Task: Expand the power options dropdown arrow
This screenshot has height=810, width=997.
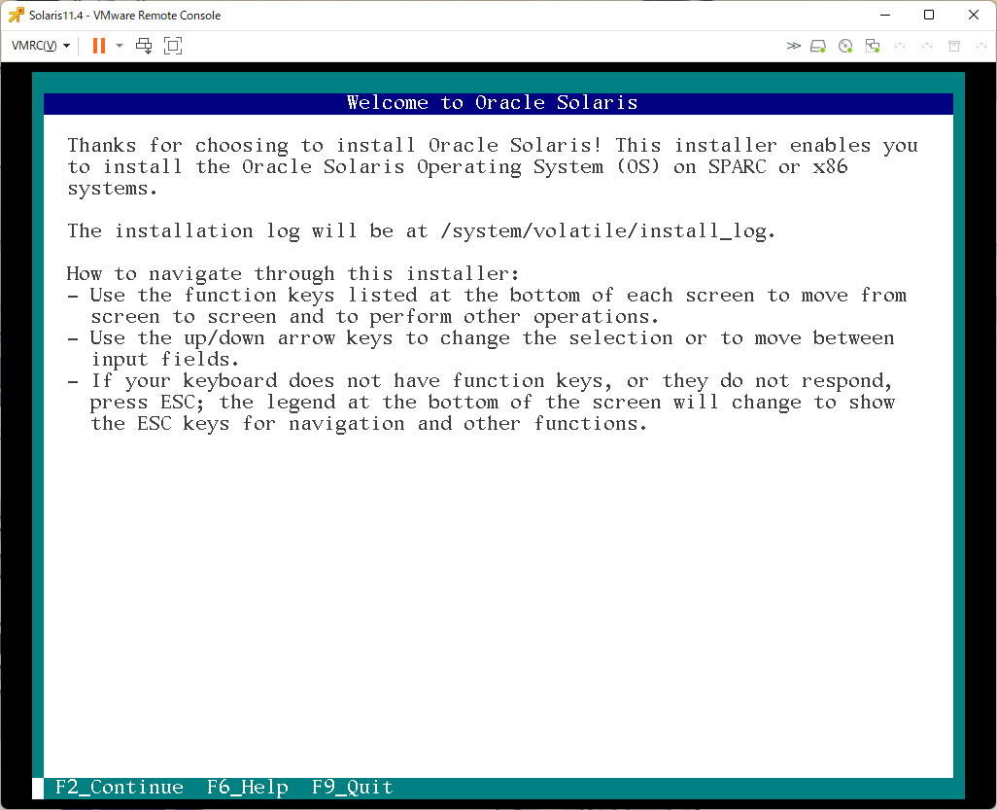Action: 120,46
